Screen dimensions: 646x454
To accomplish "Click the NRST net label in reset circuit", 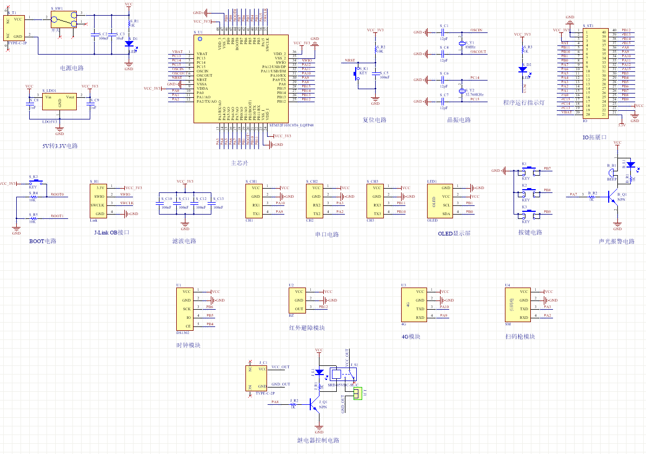I will point(350,60).
